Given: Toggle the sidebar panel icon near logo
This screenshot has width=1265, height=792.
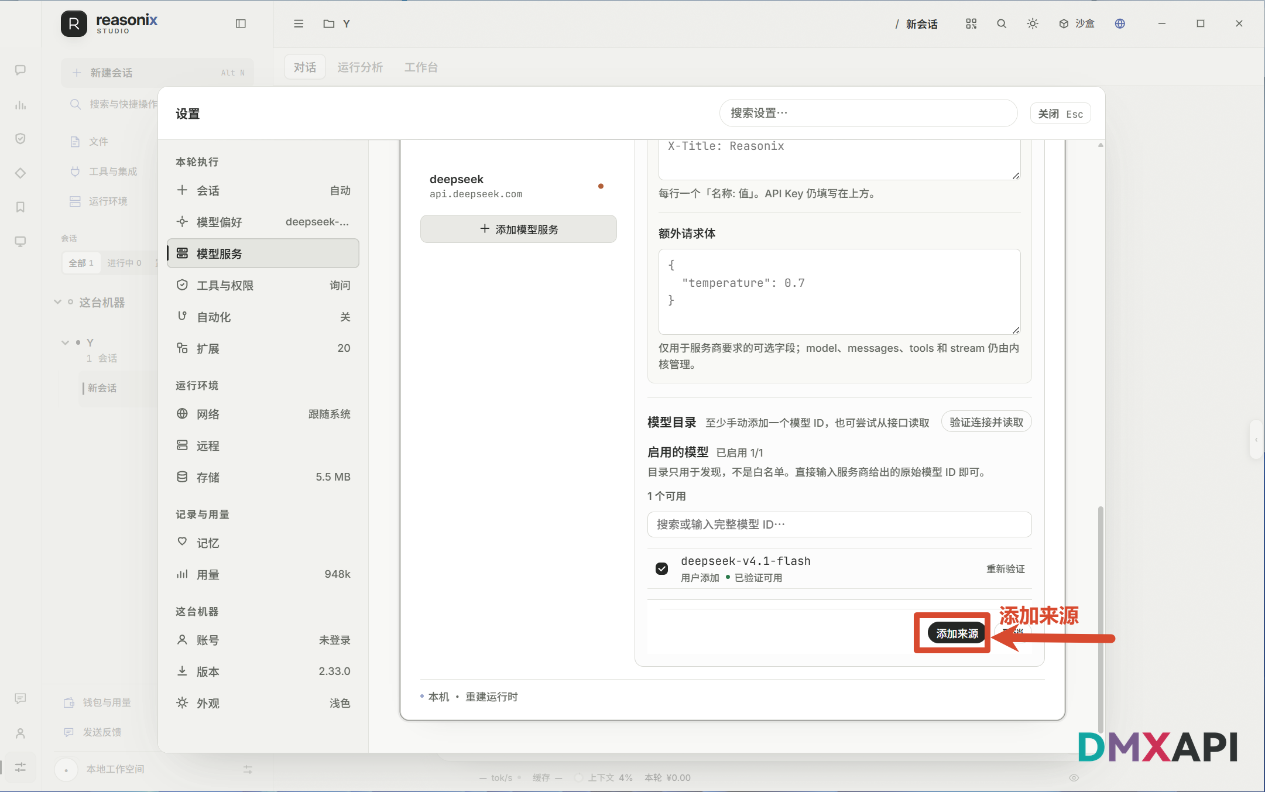Looking at the screenshot, I should 241,23.
